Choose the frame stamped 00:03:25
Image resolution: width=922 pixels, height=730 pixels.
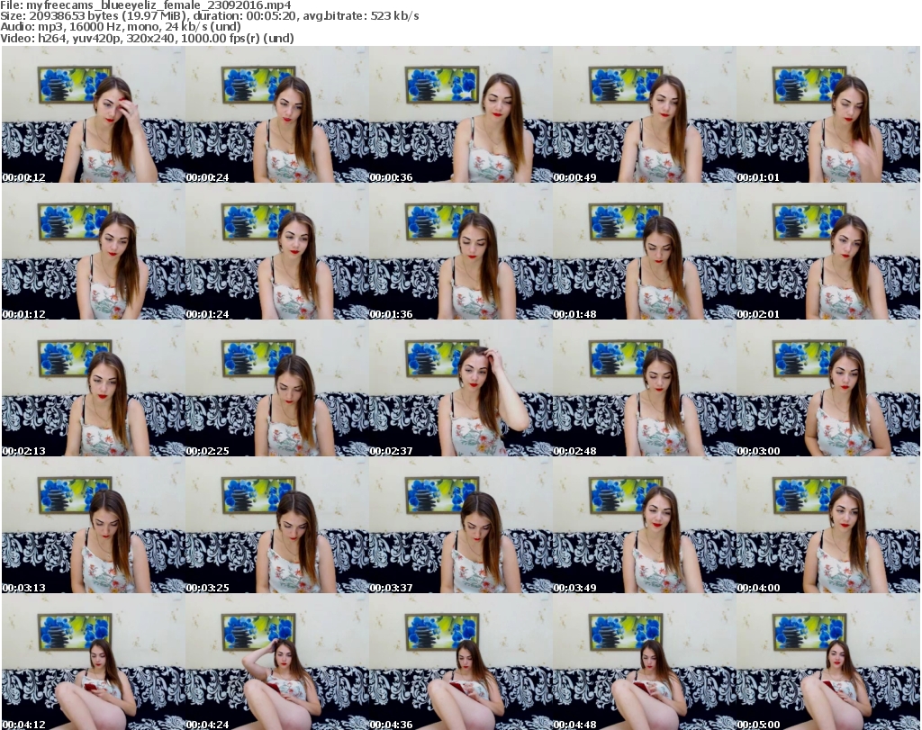[x=277, y=525]
